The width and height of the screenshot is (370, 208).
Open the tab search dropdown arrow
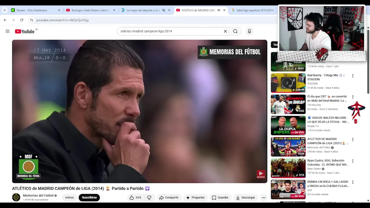tap(4, 10)
